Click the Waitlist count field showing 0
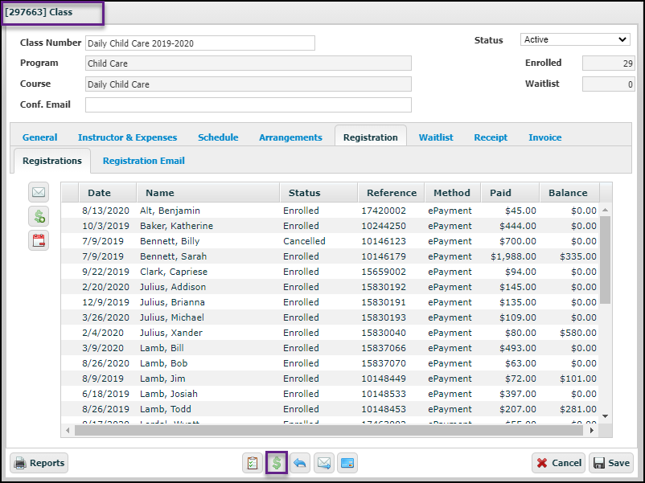 pyautogui.click(x=608, y=84)
